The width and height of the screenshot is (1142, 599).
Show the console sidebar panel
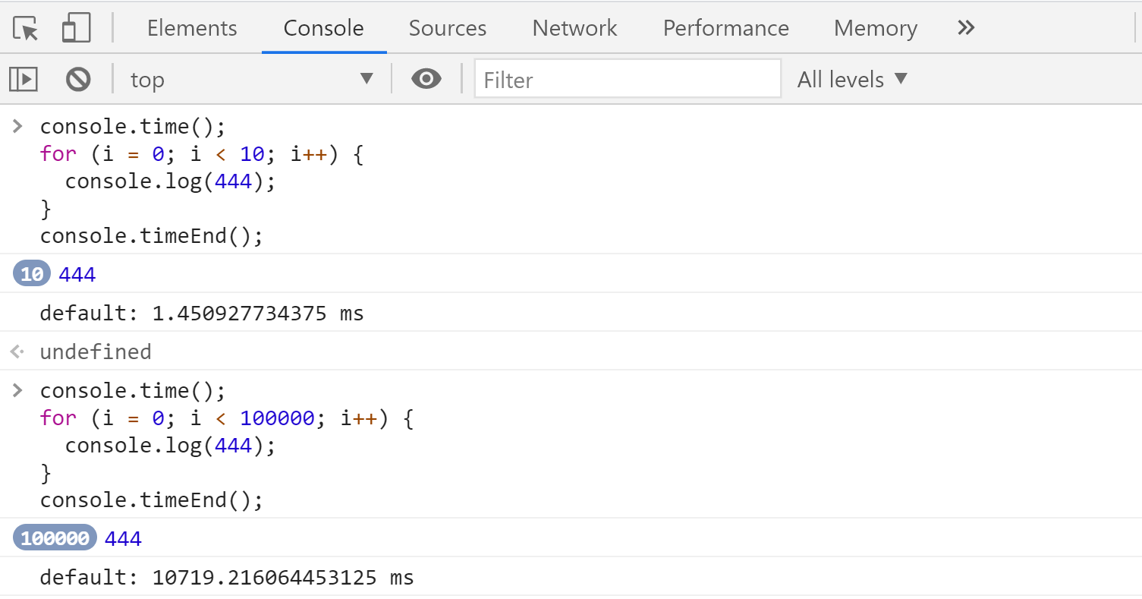coord(24,79)
